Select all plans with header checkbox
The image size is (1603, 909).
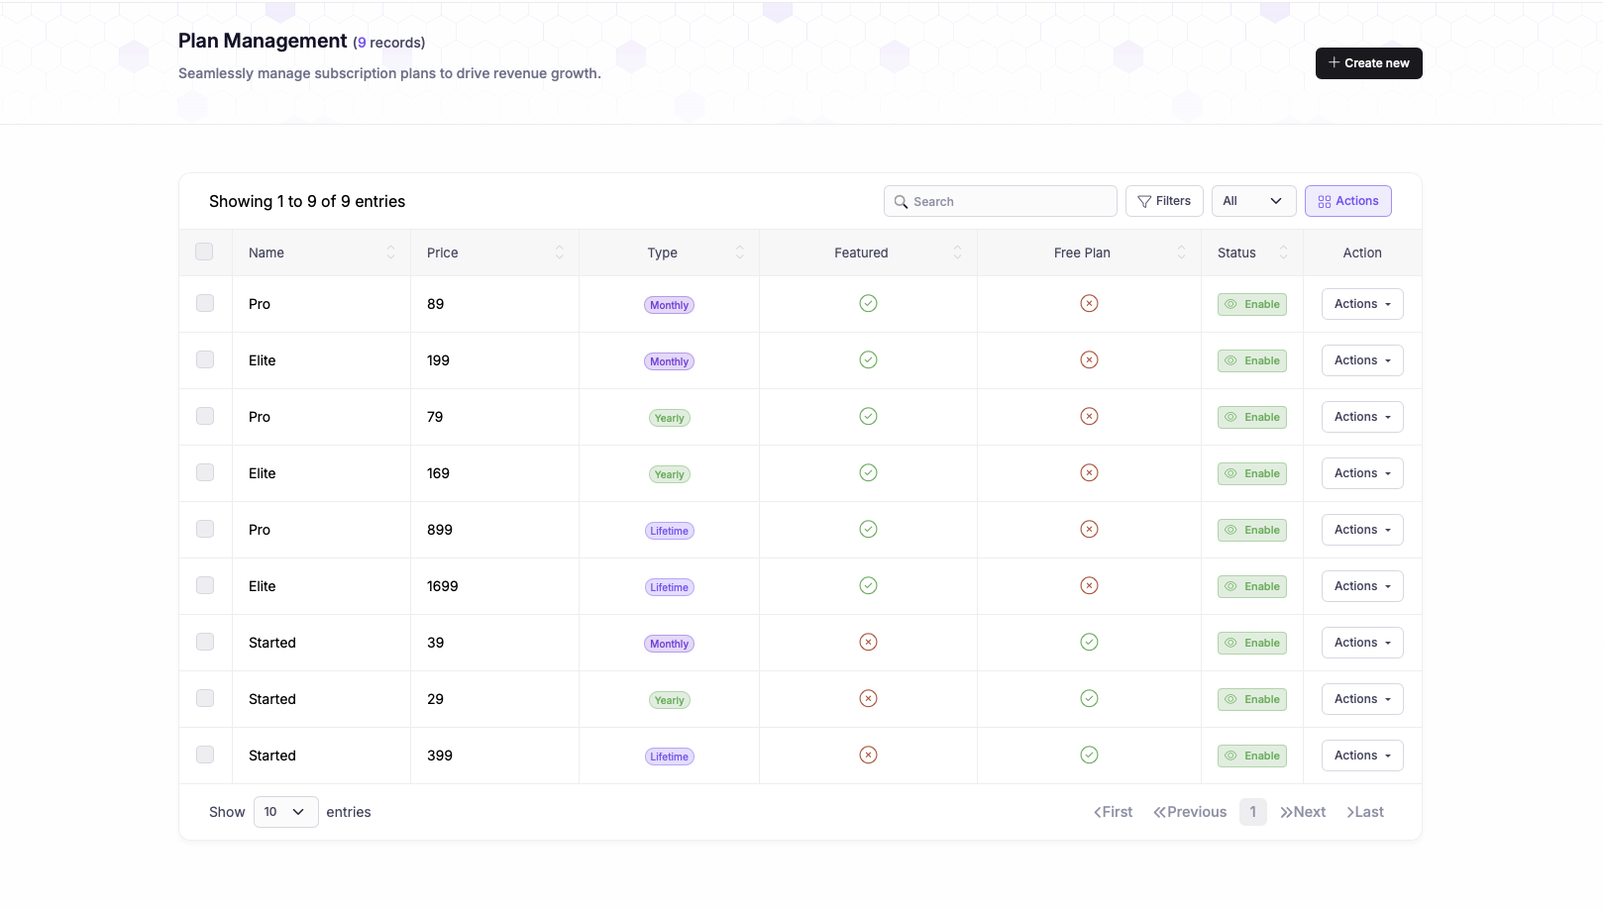[x=204, y=252]
